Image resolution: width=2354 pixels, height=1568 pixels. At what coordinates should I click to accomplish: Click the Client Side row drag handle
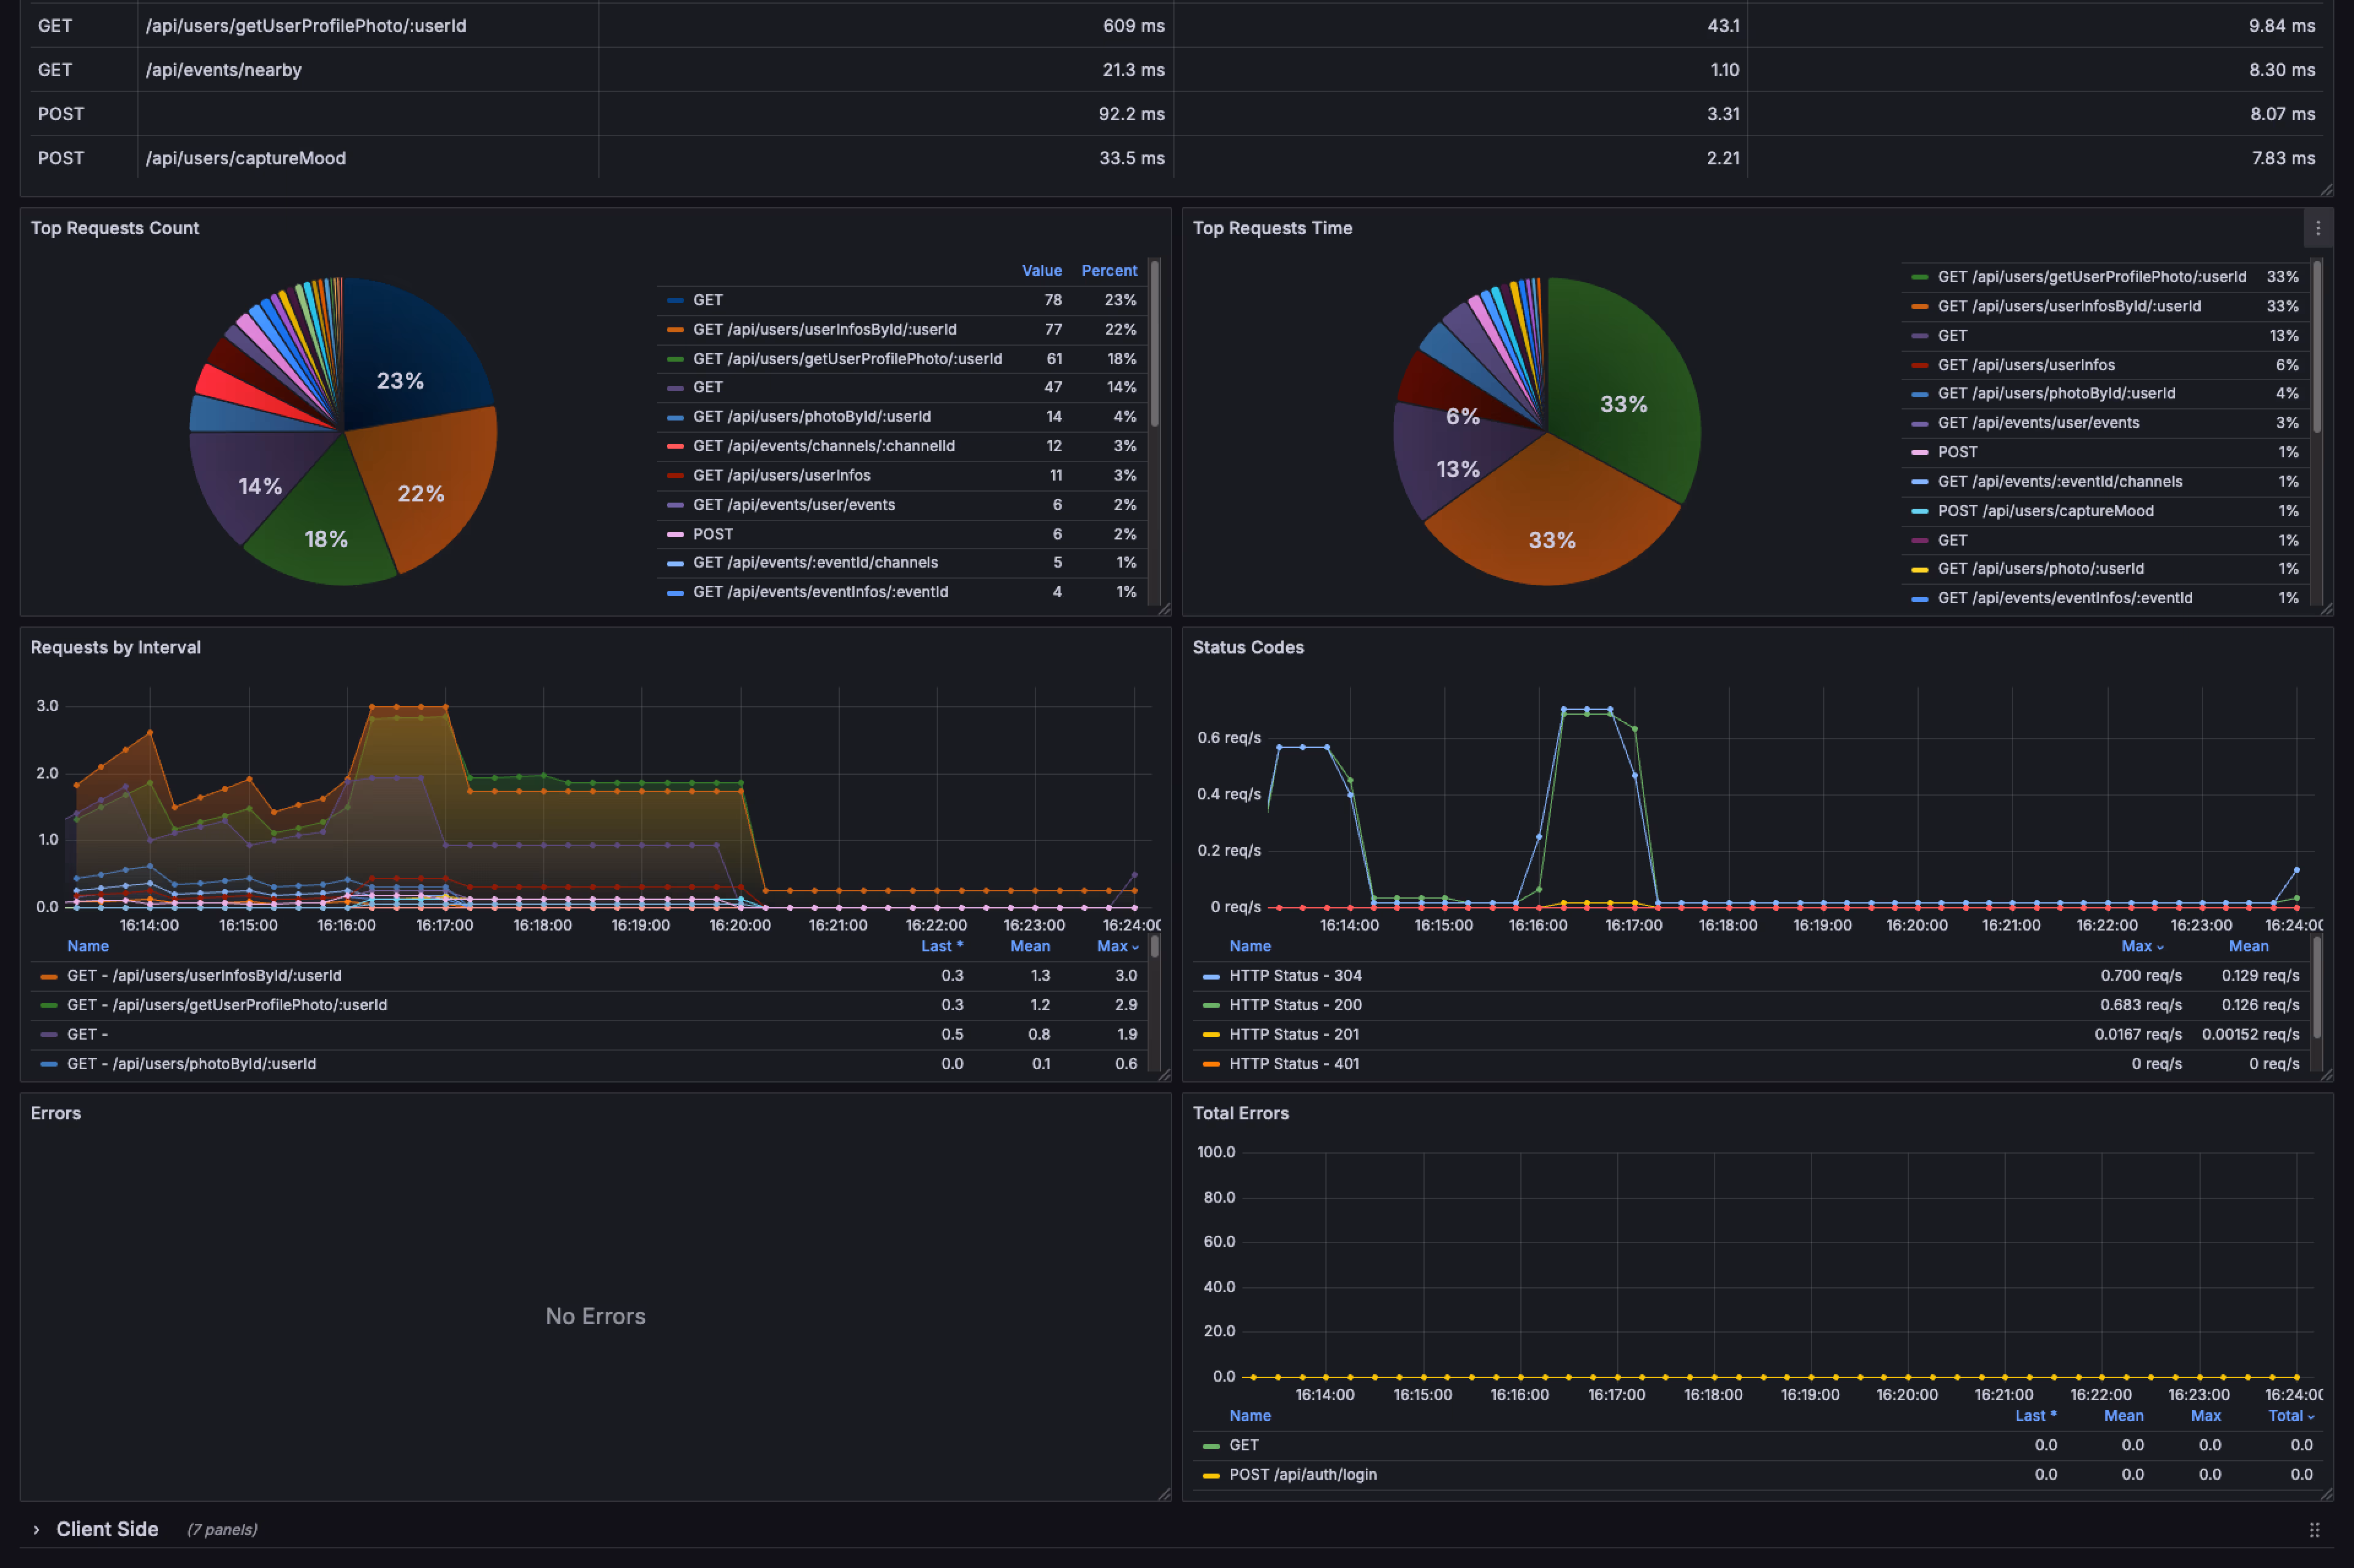point(2313,1529)
